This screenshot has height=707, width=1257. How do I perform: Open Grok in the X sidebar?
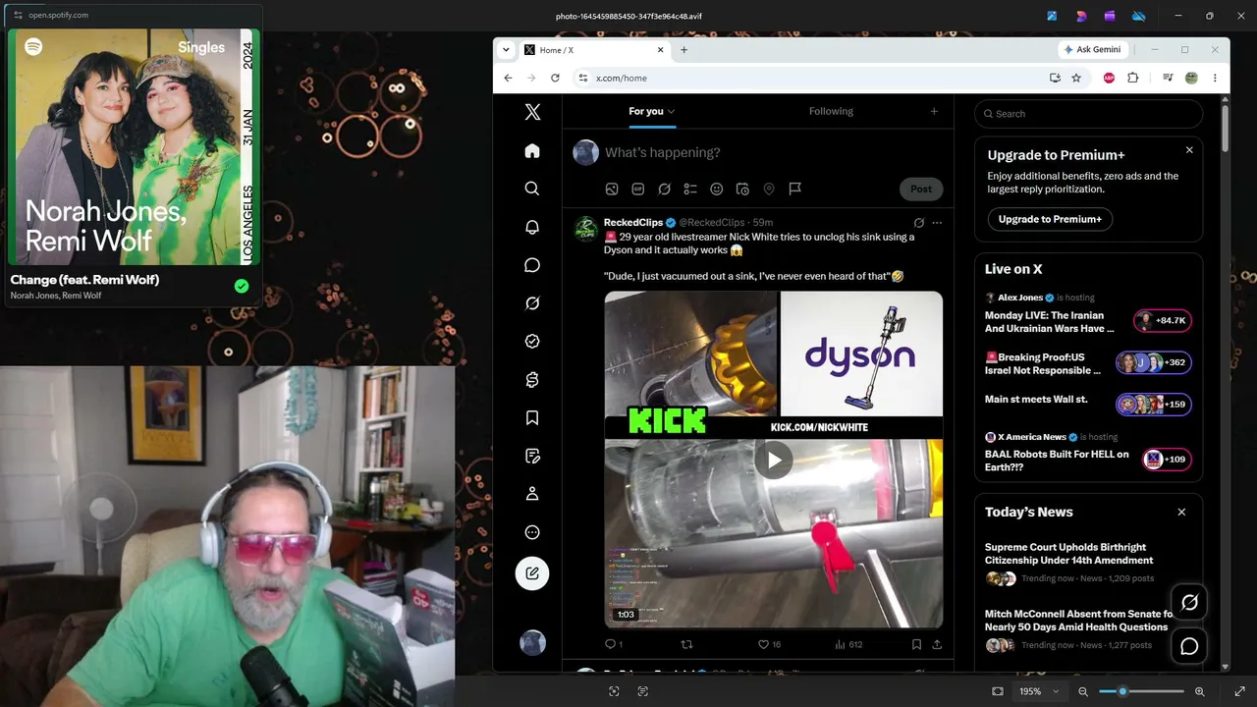[532, 303]
